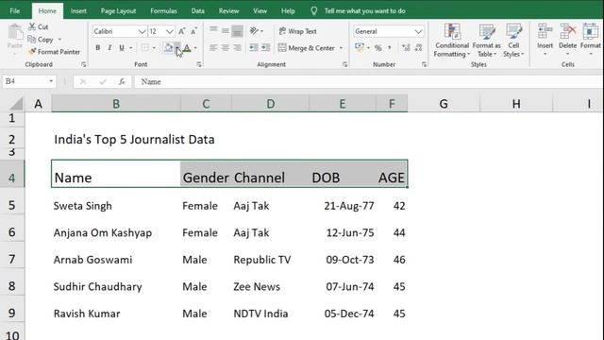Click the Paste clipboard icon

(x=15, y=32)
